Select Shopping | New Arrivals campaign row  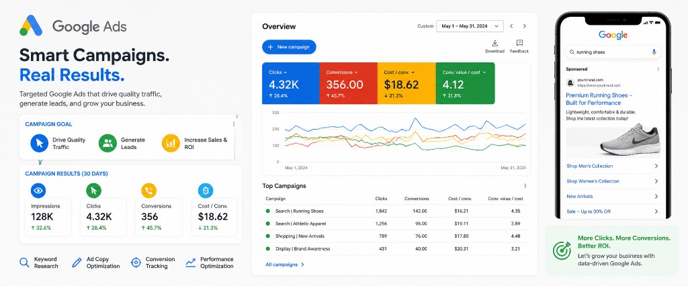(x=396, y=236)
